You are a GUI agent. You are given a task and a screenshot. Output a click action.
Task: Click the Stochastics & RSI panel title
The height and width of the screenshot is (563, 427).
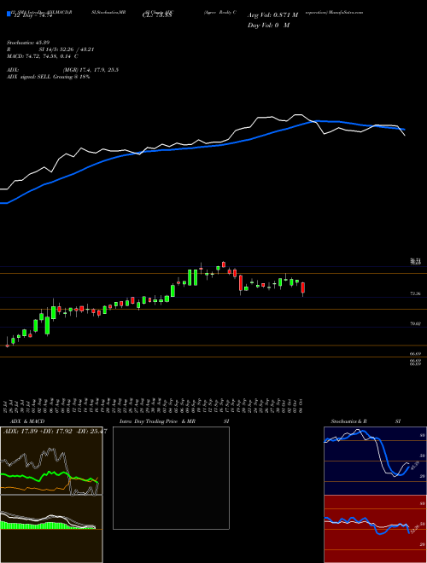point(366,421)
